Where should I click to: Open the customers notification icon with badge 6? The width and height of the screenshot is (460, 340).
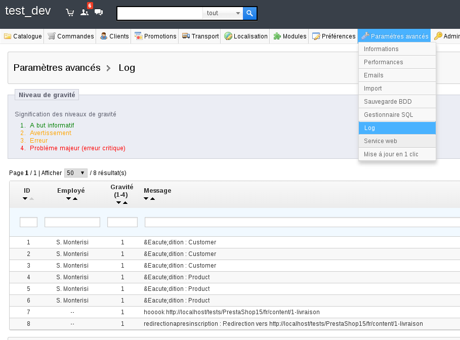click(x=85, y=12)
